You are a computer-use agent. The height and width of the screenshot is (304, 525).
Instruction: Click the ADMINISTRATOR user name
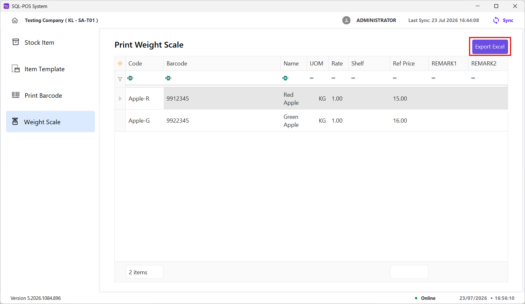376,20
